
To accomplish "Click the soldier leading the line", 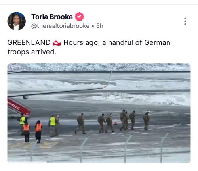I will [x=146, y=121].
